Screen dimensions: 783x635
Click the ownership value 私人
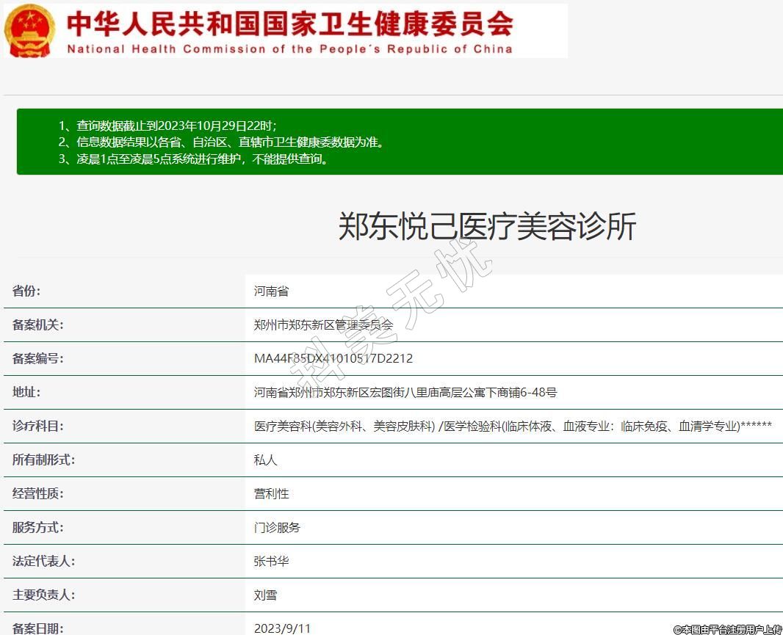[265, 460]
